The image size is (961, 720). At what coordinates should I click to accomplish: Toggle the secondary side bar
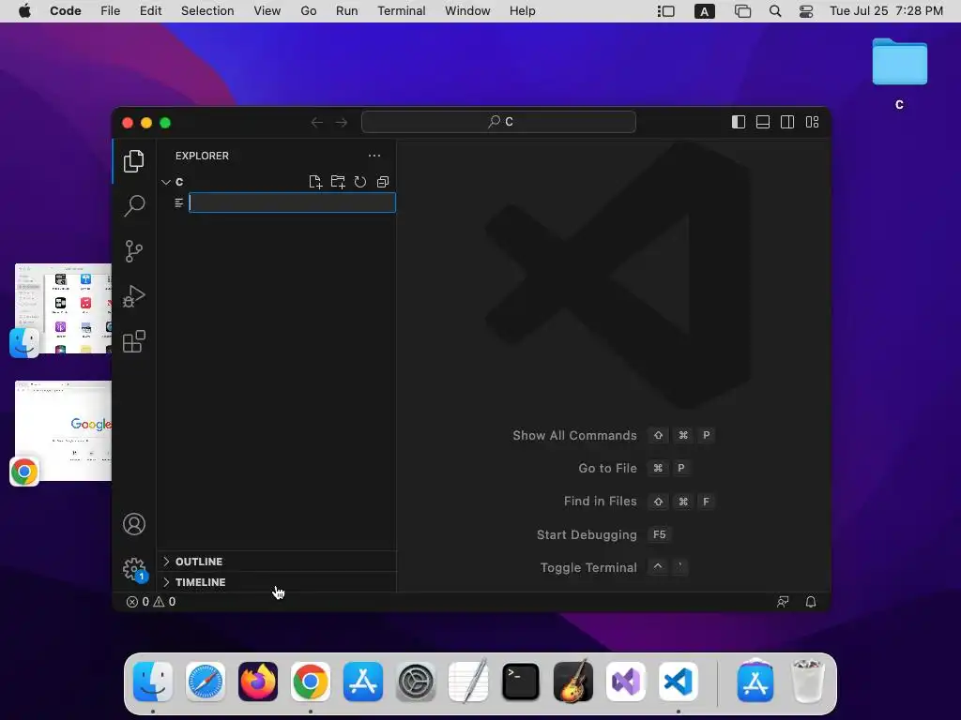pyautogui.click(x=787, y=123)
